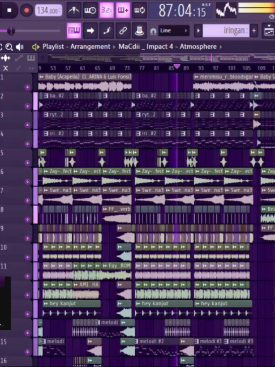Image resolution: width=275 pixels, height=367 pixels.
Task: Toggle mute on track 10
Action: [27, 257]
